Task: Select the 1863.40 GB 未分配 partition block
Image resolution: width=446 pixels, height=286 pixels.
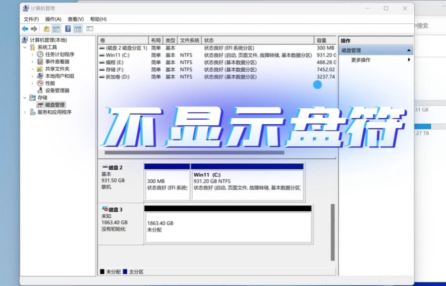Action: pyautogui.click(x=228, y=224)
